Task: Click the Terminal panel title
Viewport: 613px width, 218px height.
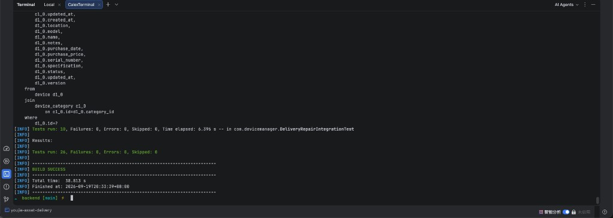Action: pyautogui.click(x=26, y=5)
